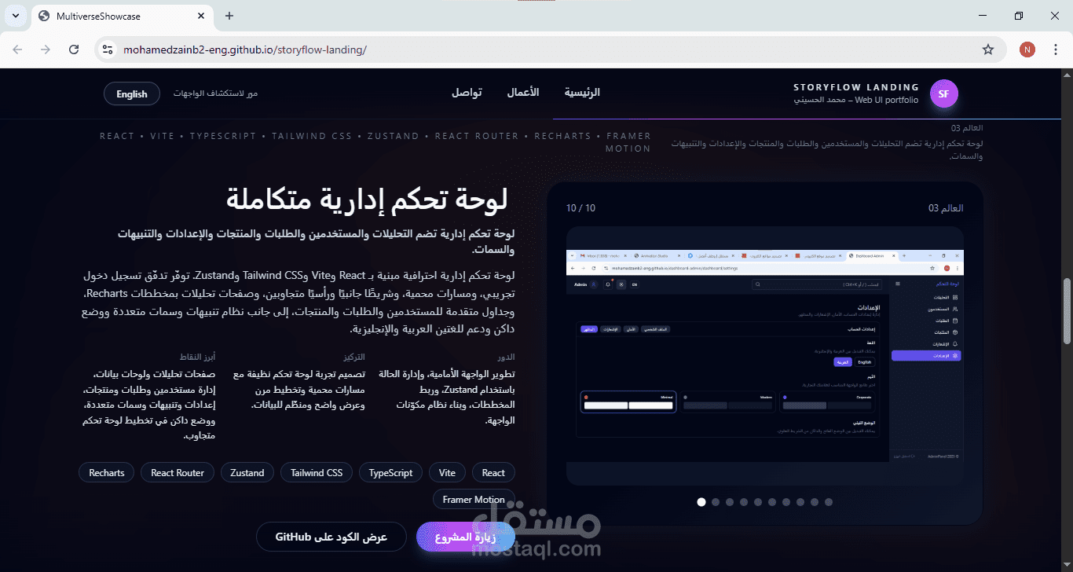Switch language with English button
The image size is (1073, 572).
click(x=132, y=93)
